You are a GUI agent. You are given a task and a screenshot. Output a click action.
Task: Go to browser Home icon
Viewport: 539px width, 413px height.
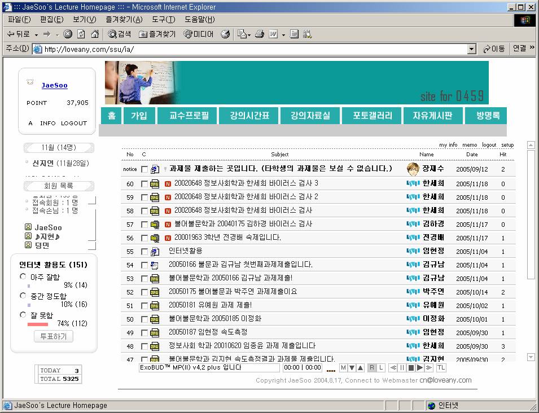pos(95,34)
